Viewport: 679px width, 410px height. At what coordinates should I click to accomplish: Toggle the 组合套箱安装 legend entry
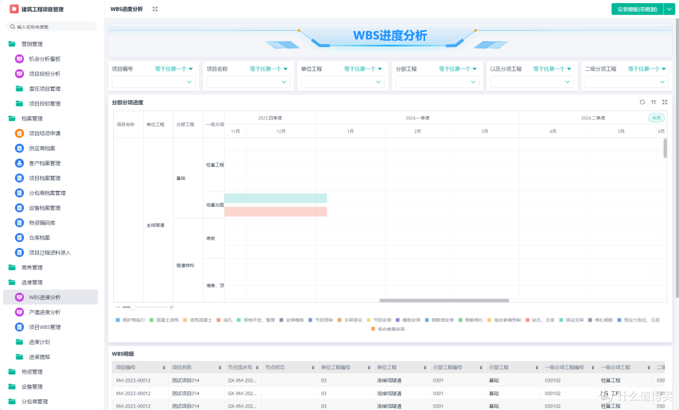388,329
